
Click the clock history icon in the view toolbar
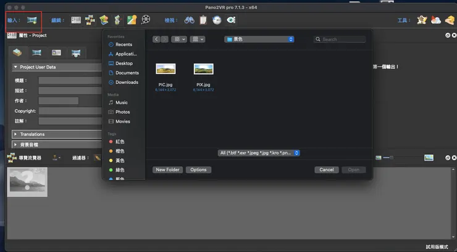point(217,20)
